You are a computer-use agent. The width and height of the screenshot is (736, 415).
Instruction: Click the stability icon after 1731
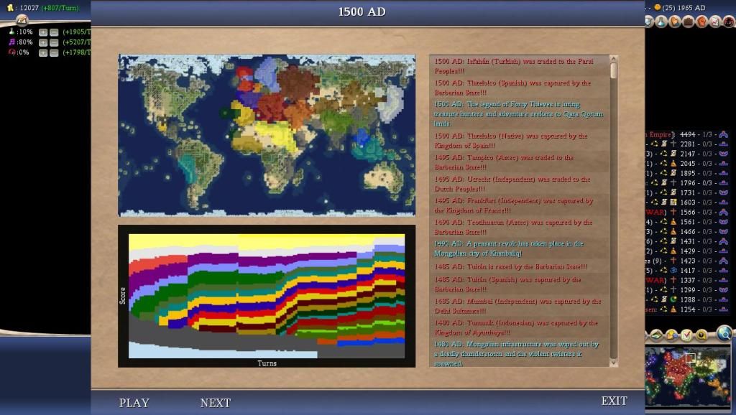point(723,192)
